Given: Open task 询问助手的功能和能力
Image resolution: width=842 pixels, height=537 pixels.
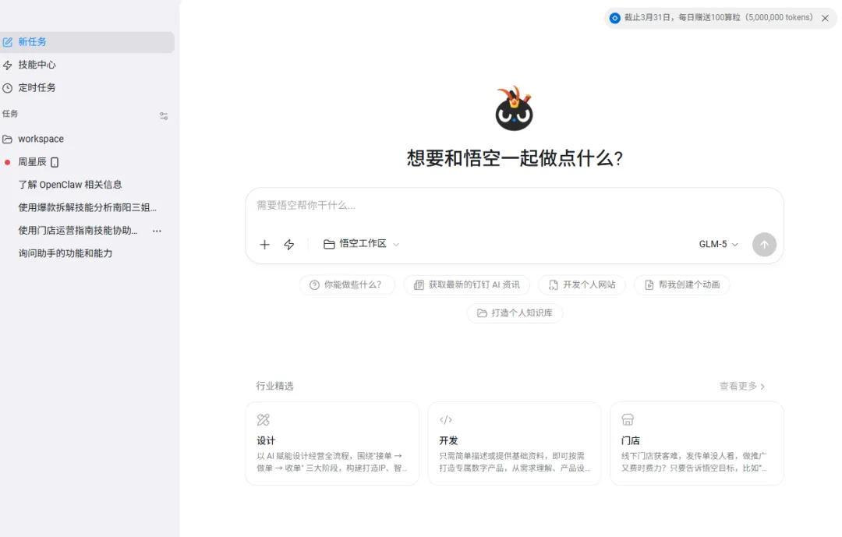Looking at the screenshot, I should (65, 253).
